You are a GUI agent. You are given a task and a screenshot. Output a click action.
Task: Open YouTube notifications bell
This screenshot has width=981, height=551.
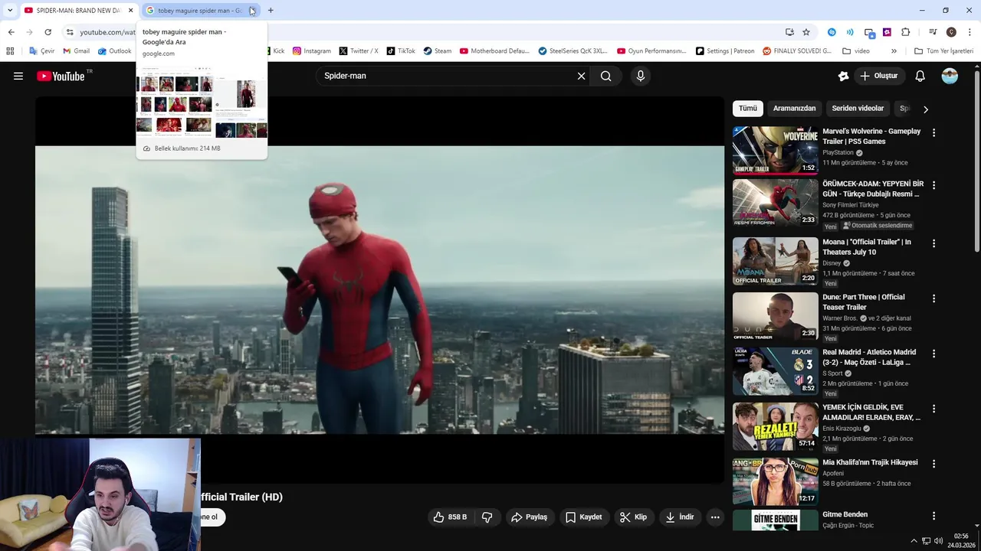[920, 76]
